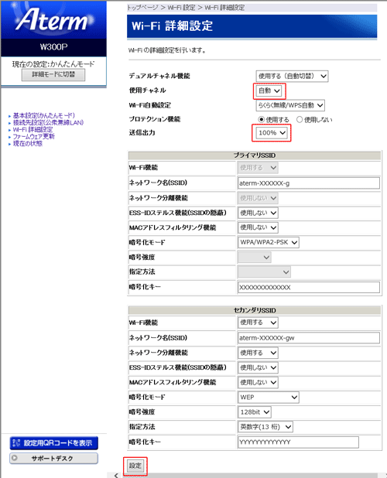Click primary SSID network name field
The width and height of the screenshot is (387, 478).
(x=309, y=183)
